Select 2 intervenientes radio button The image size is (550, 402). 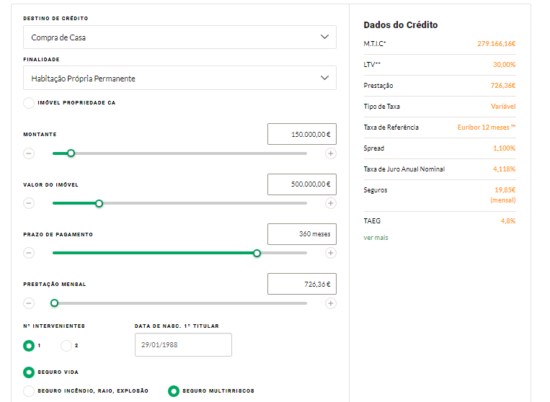pos(66,346)
